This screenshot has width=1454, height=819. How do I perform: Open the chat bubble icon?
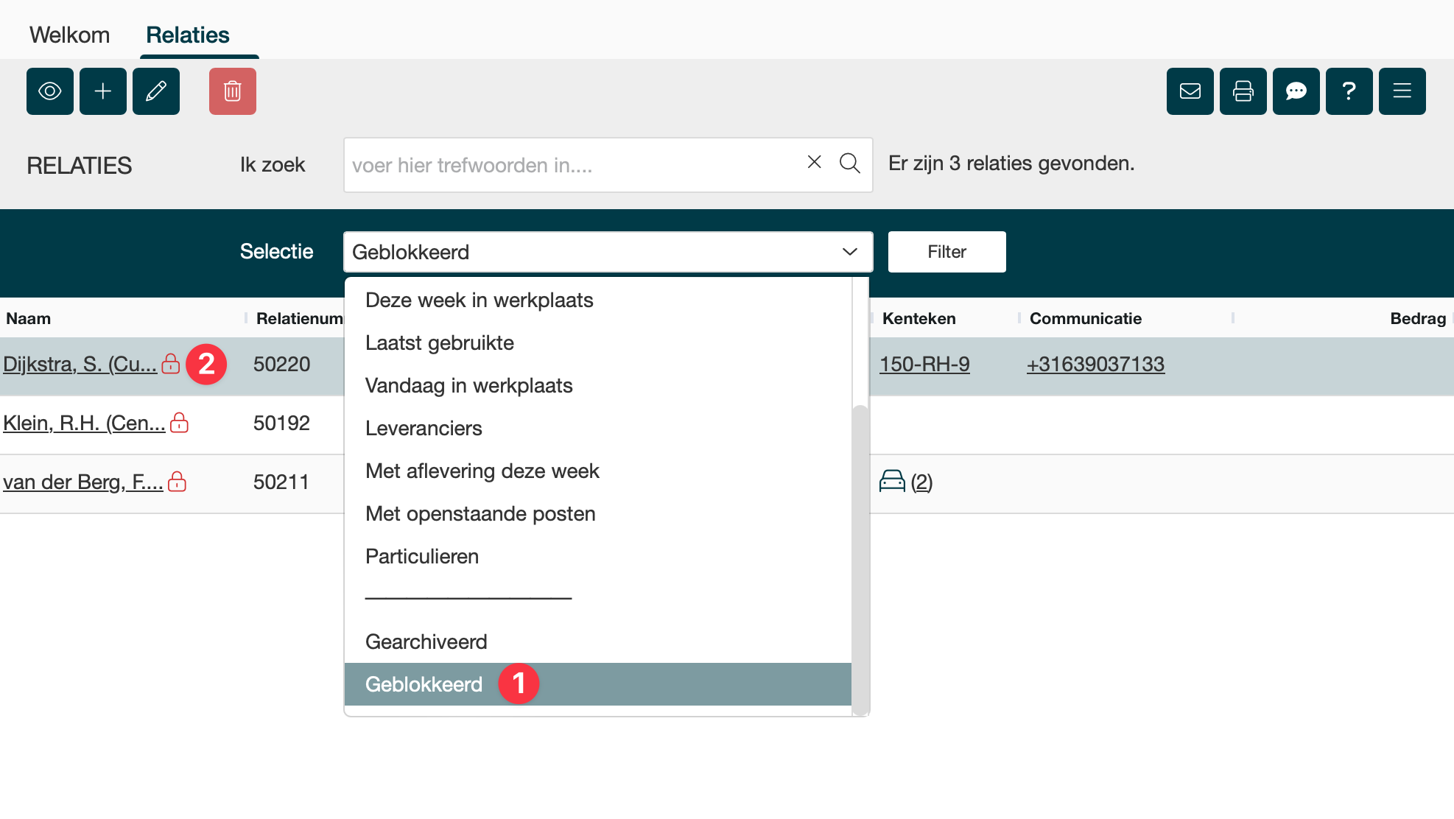click(x=1296, y=91)
